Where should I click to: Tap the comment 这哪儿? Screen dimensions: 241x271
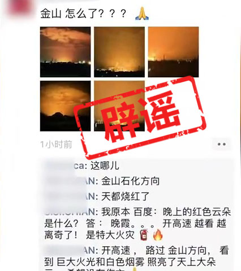pyautogui.click(x=105, y=166)
